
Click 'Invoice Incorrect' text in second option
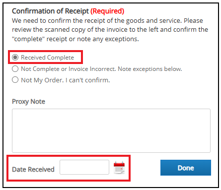click(92, 69)
